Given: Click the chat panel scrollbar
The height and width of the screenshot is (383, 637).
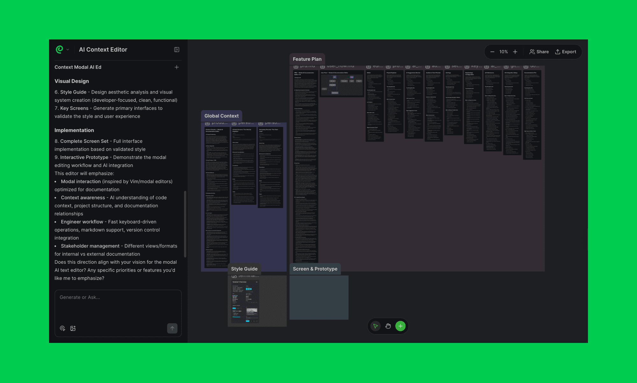Looking at the screenshot, I should click(185, 224).
